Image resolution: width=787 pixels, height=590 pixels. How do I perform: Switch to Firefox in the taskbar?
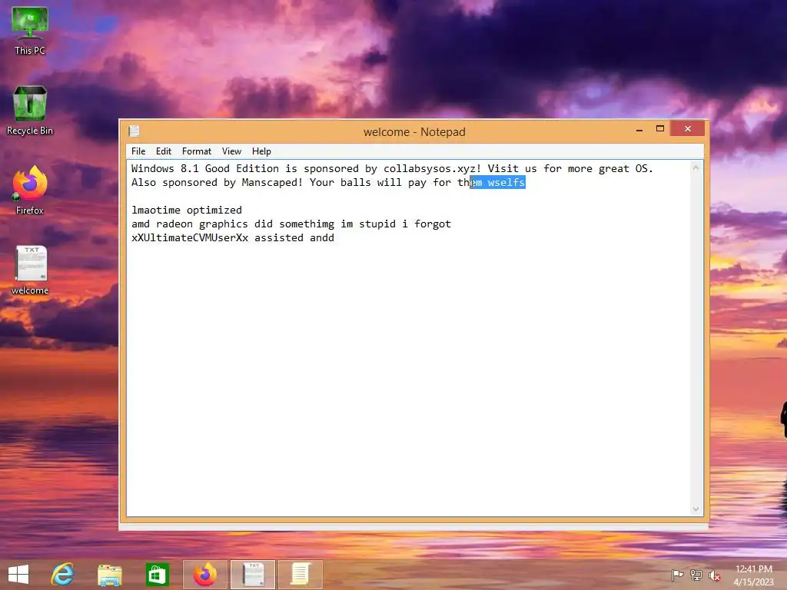pos(204,575)
